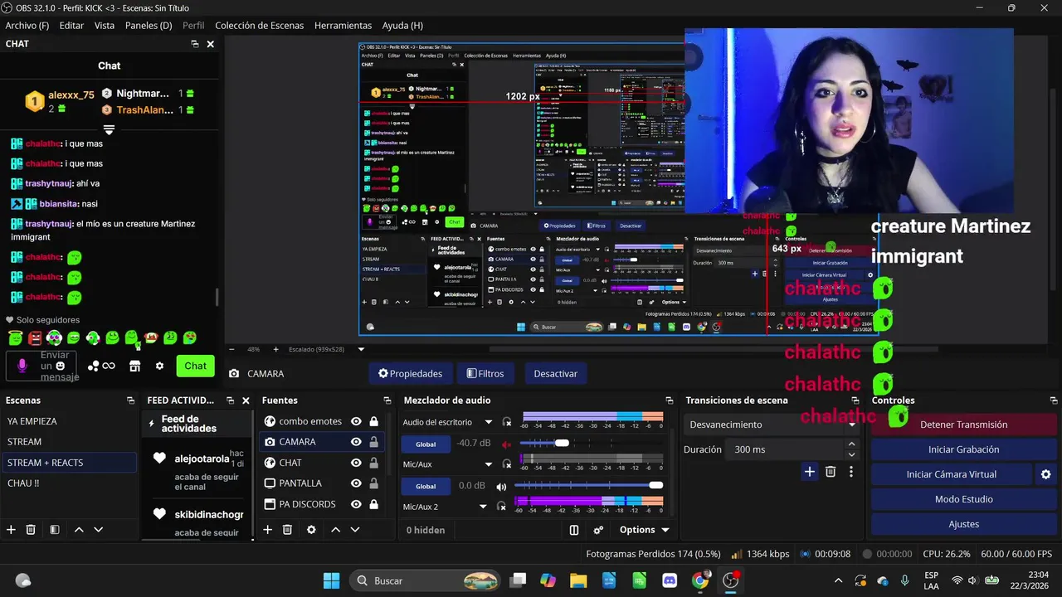This screenshot has width=1062, height=597.
Task: Open scene filters icon in Escenas panel
Action: [x=54, y=530]
